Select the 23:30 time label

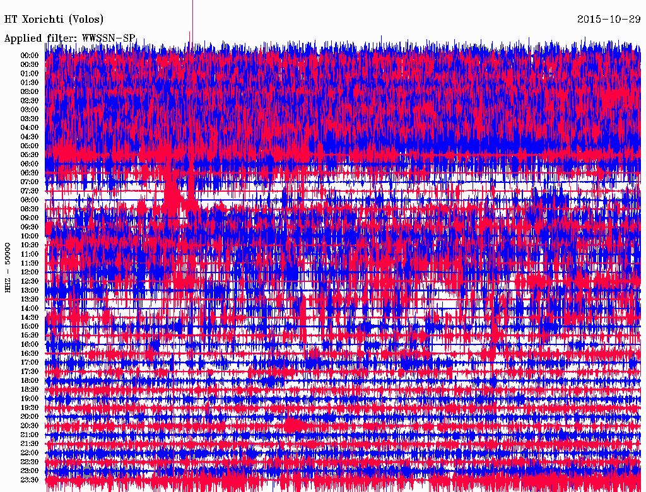(x=30, y=480)
